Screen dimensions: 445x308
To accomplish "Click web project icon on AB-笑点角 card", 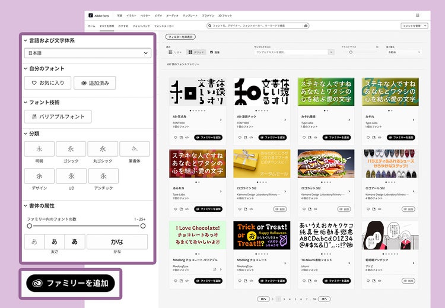I will tap(181, 138).
